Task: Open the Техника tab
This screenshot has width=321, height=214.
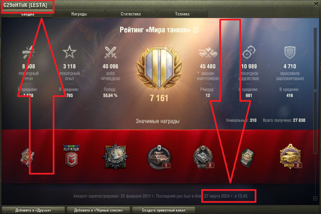Action: click(182, 14)
